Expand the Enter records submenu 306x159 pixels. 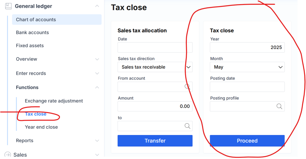(97, 73)
